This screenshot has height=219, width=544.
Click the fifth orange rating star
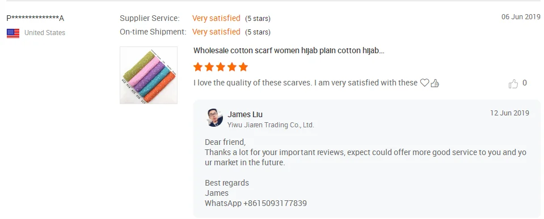click(243, 67)
